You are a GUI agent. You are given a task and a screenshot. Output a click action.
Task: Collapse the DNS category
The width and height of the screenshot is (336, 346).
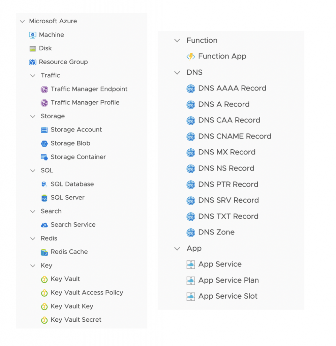pos(178,72)
